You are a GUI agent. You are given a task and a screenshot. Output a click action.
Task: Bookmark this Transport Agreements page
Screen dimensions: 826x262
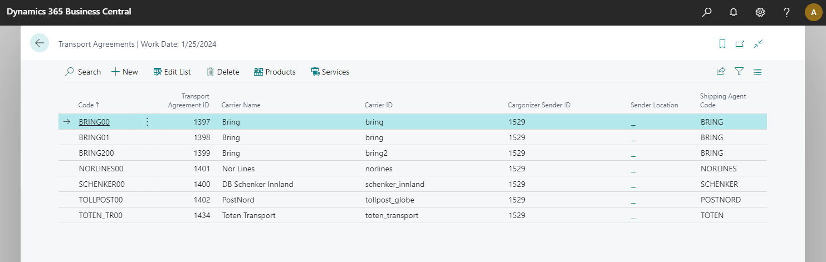[722, 44]
